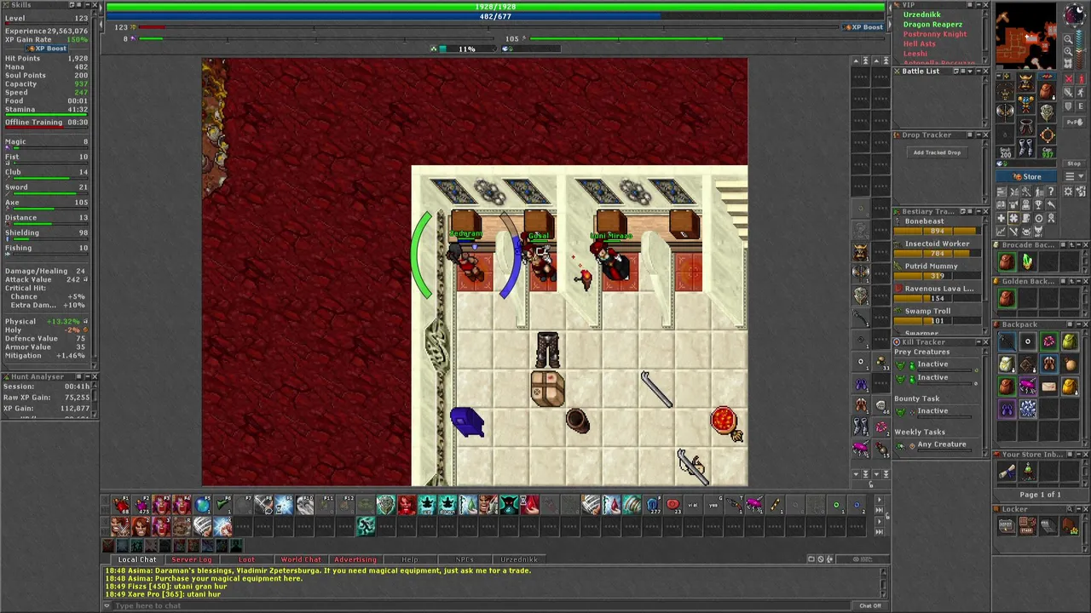Image resolution: width=1091 pixels, height=613 pixels.
Task: Open the red backpack in Golden Backpack
Action: coord(1007,298)
